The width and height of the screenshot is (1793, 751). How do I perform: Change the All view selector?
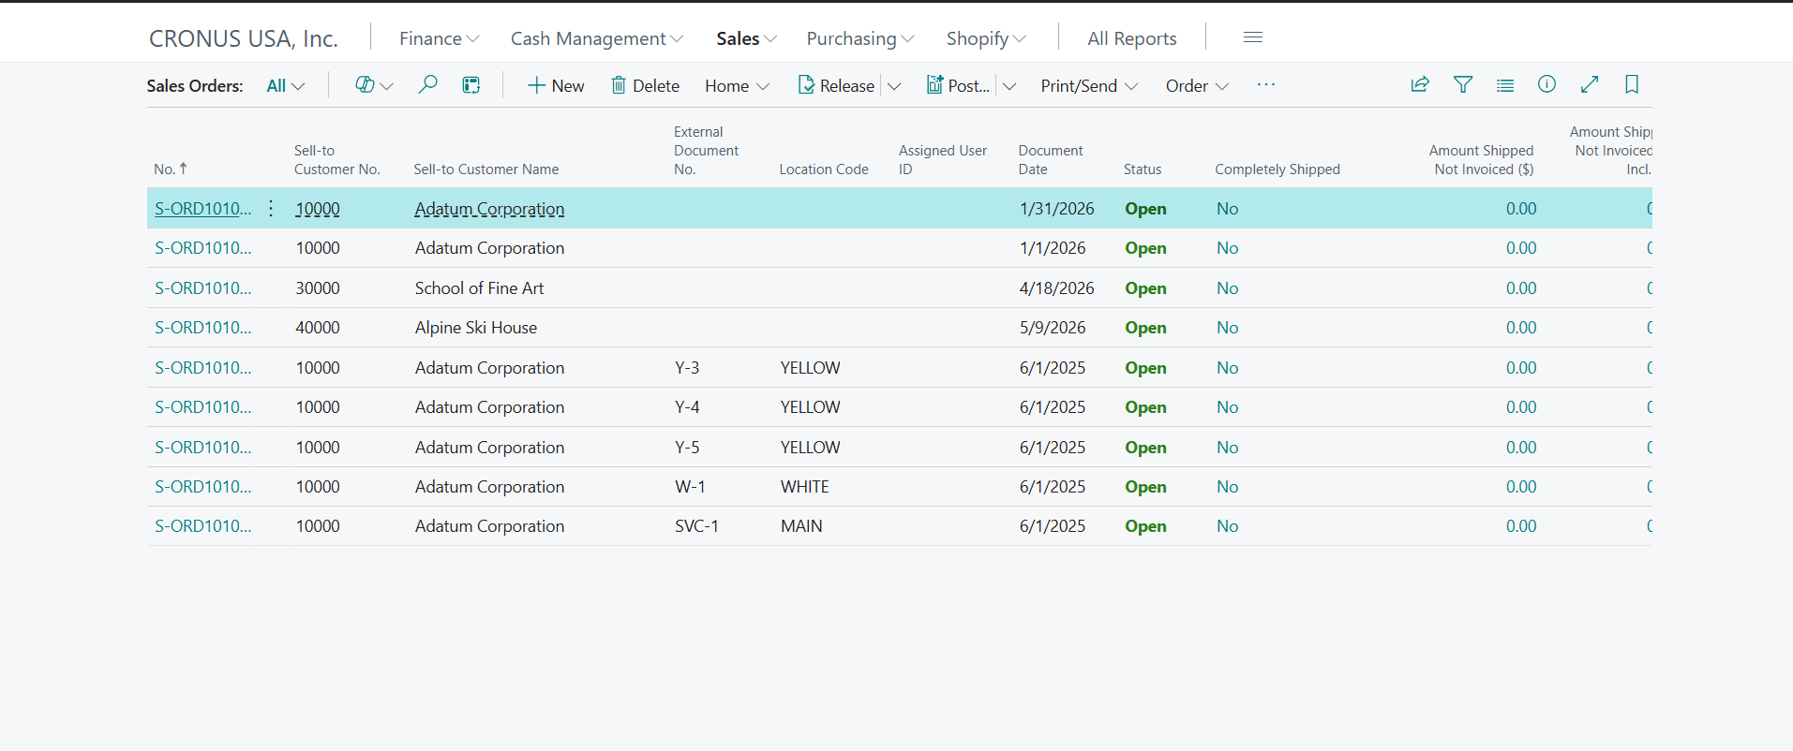[286, 86]
